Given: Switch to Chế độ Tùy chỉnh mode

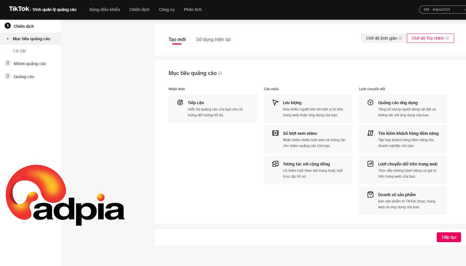Looking at the screenshot, I should coord(430,38).
